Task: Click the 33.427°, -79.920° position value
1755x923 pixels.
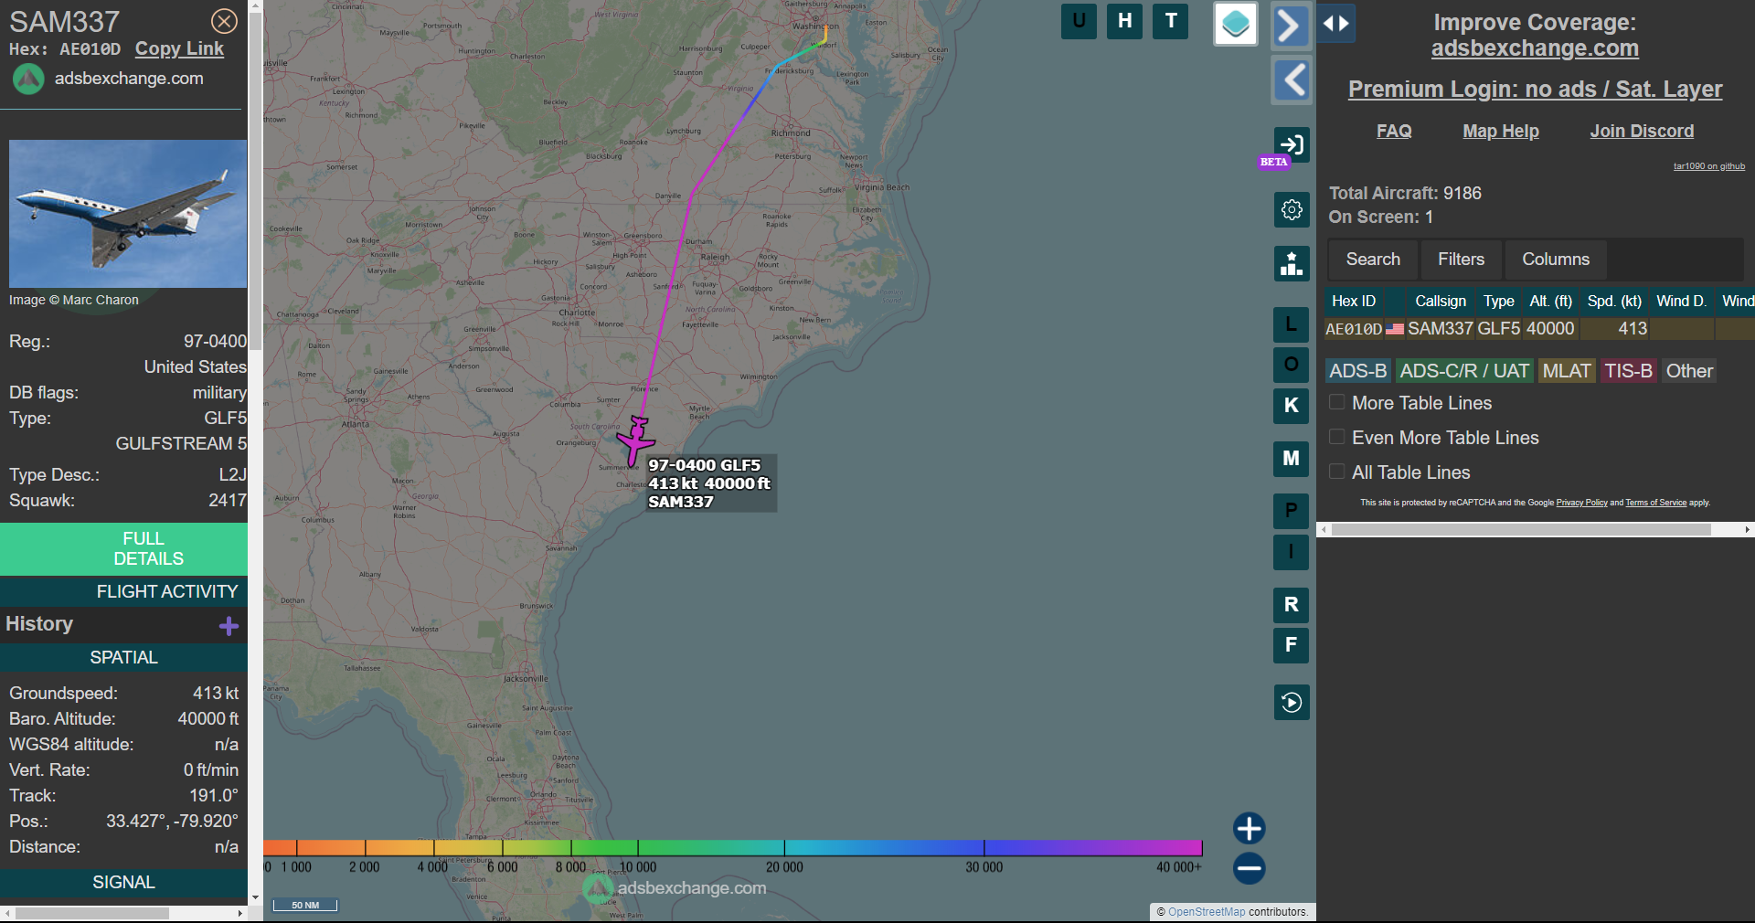Action: click(172, 821)
